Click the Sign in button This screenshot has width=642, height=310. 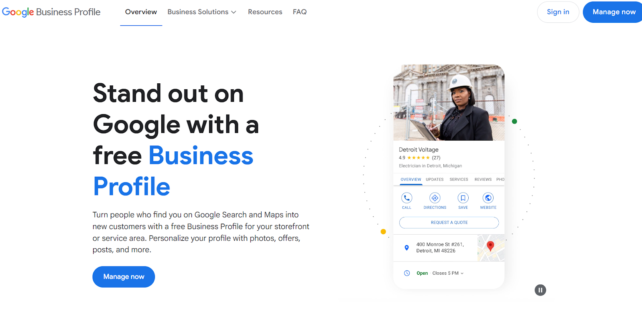pos(558,12)
